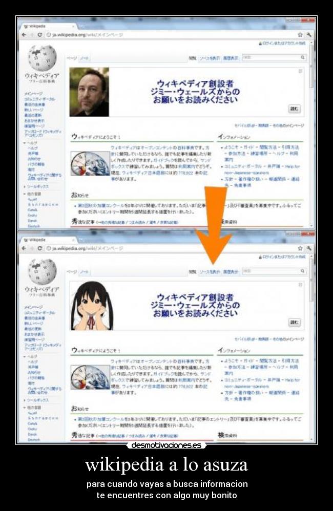Open the 履歴表示 tab in the lower window

point(230,272)
